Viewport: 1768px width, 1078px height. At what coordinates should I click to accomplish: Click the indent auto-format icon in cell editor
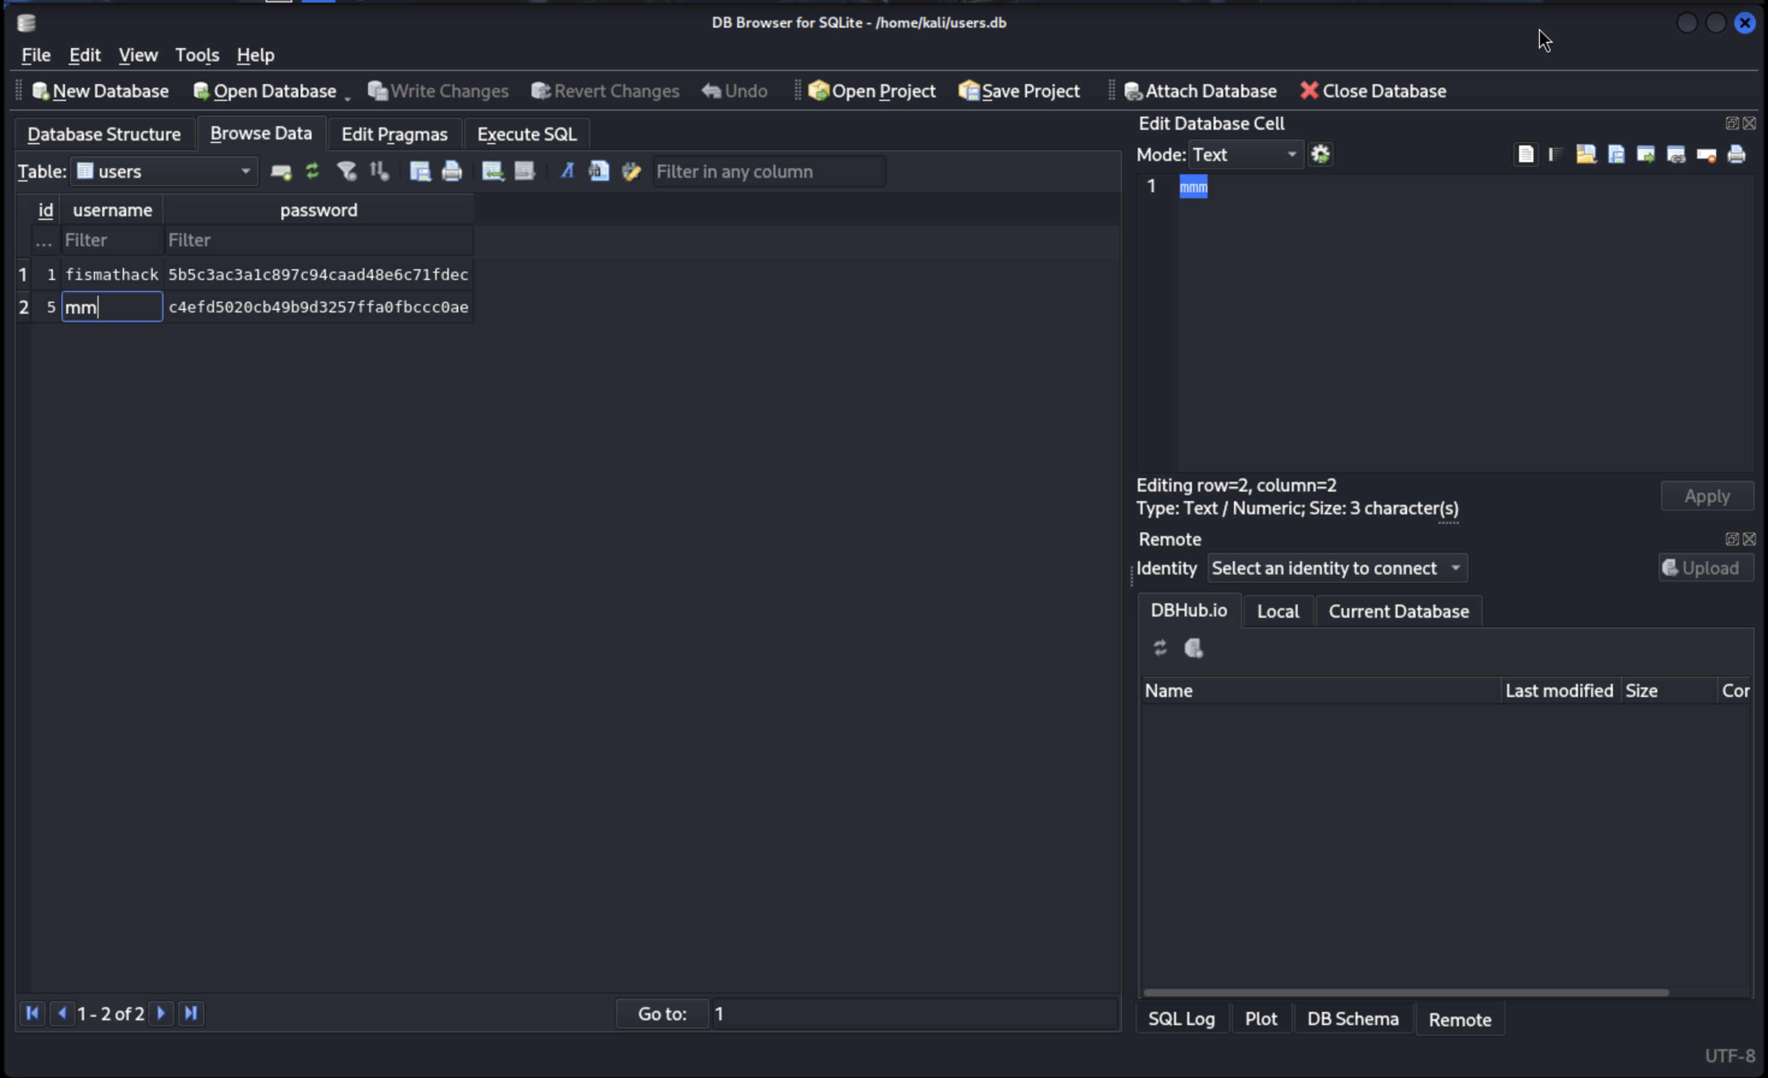[x=1556, y=154]
